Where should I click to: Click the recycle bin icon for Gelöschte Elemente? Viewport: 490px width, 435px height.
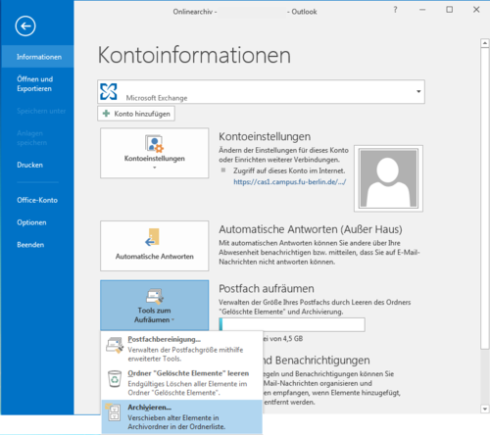[x=115, y=379]
